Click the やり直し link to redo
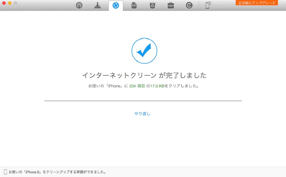286x177 pixels. (142, 114)
